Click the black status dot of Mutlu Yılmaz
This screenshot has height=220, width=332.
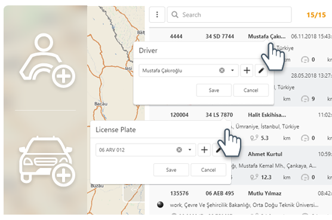pos(160,204)
